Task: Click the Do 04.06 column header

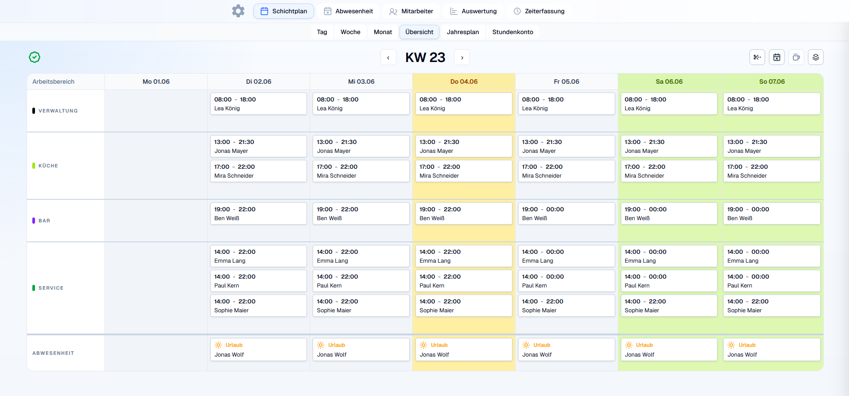Action: pos(464,82)
